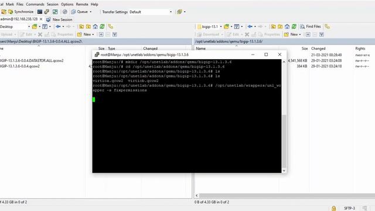Screen dimensions: 375x211
Task: Click PuTTY scrollbar down arrow
Action: [284, 171]
